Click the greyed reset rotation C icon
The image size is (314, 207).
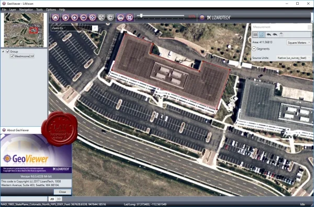[110, 18]
